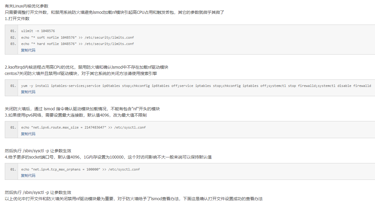
Task: Click line number 03 beside hard nofile
Action: pos(13,44)
